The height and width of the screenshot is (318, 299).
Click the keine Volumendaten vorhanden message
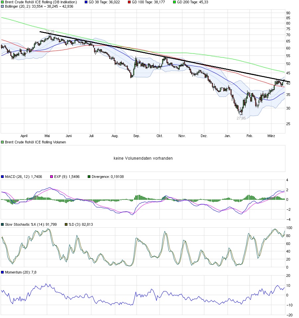[x=143, y=158]
